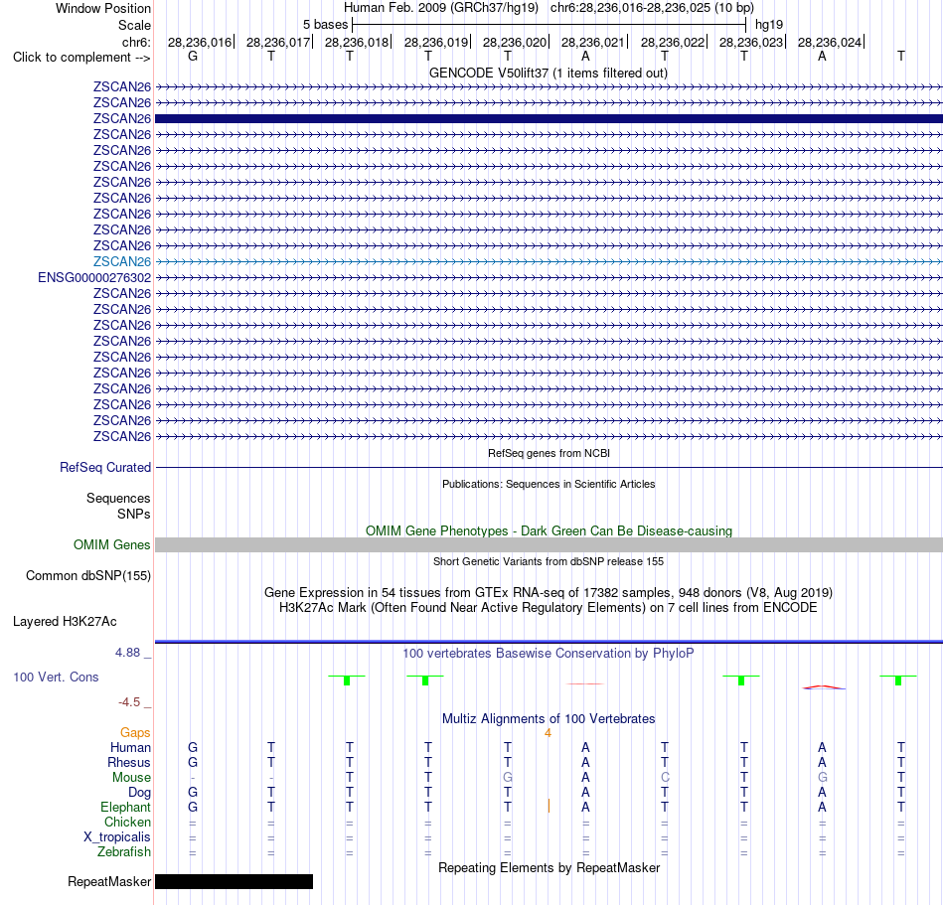Click the red-blue PhyloP peak under 28,236,024
Viewport: 944px width, 905px height.
pos(824,687)
